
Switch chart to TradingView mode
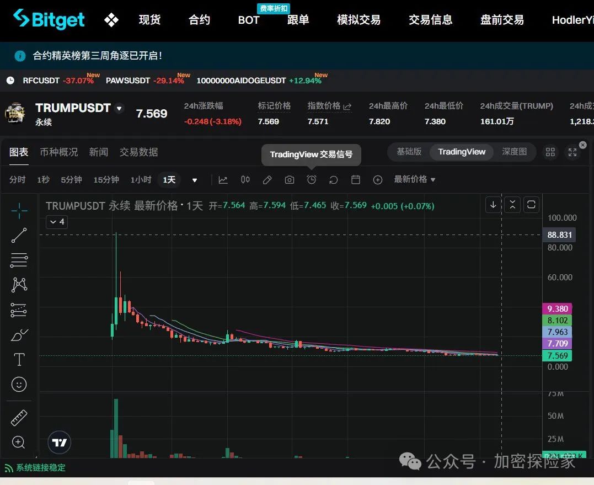pos(462,152)
